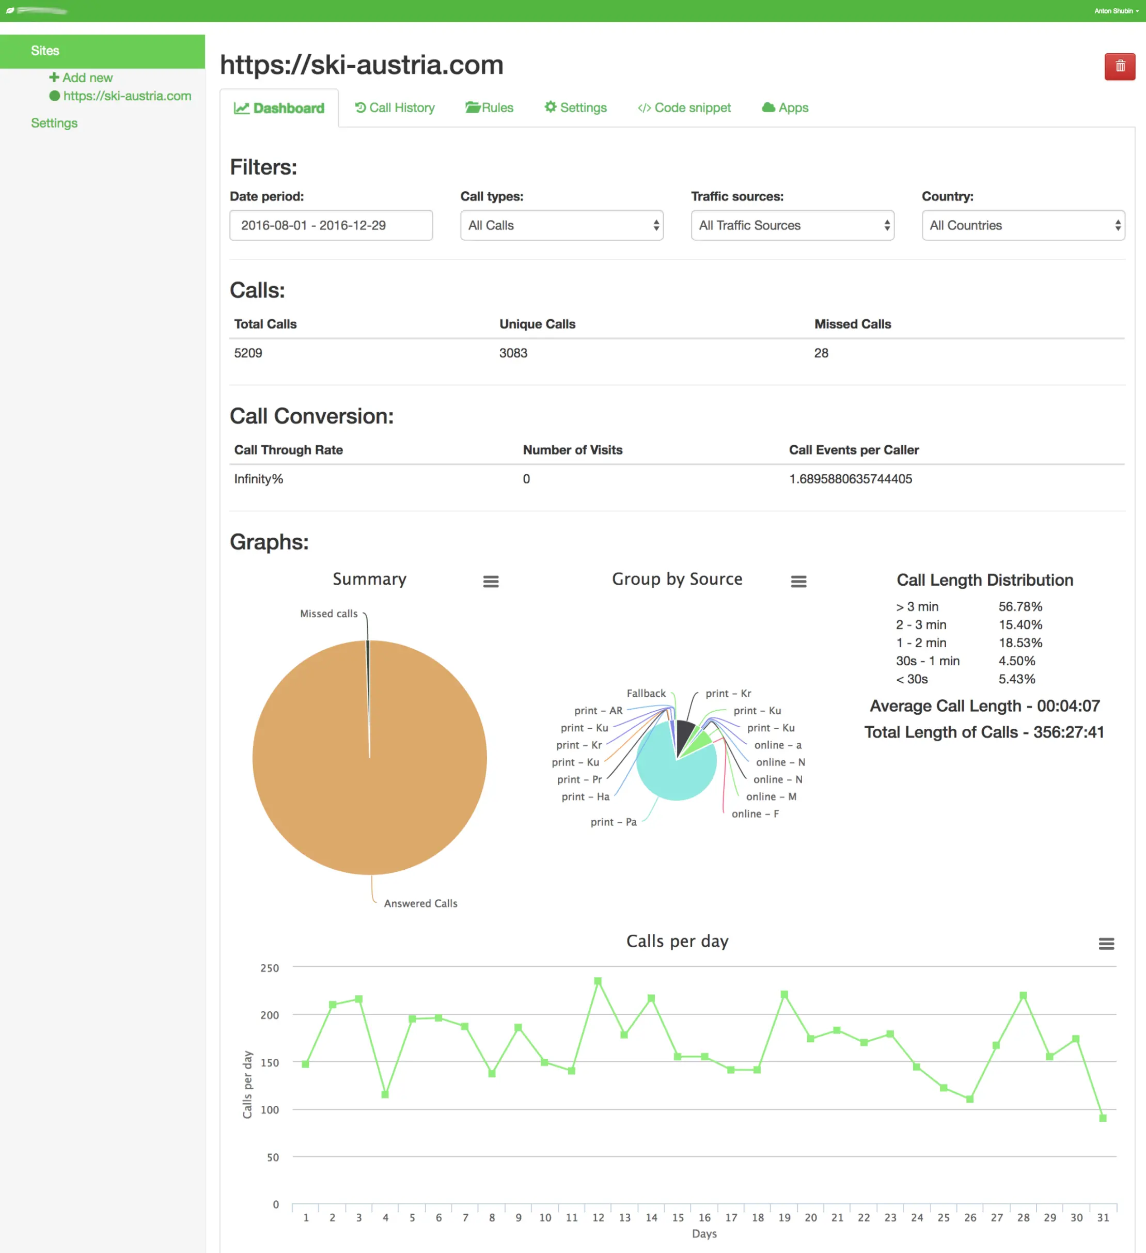Click the Add new link
Image resolution: width=1146 pixels, height=1253 pixels.
point(81,77)
